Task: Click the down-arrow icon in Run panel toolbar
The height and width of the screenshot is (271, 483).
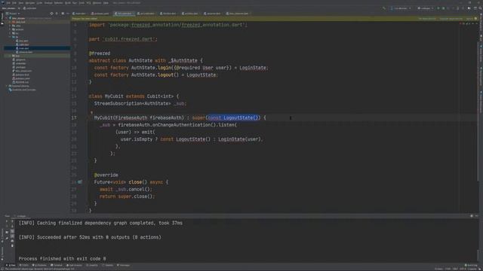Action: click(12, 227)
